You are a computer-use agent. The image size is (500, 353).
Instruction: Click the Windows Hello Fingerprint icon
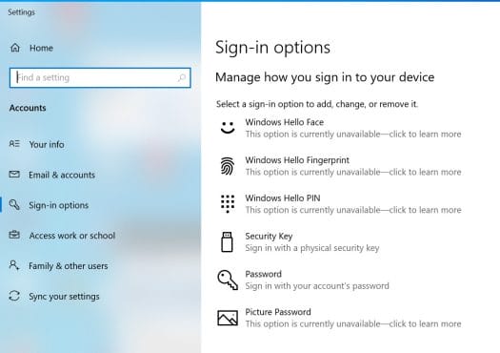coord(228,166)
